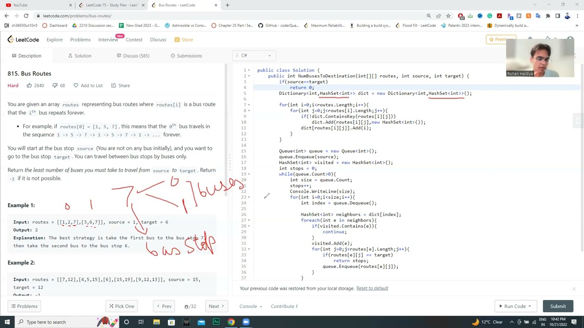
Task: Go to Prev problem
Action: pos(163,306)
